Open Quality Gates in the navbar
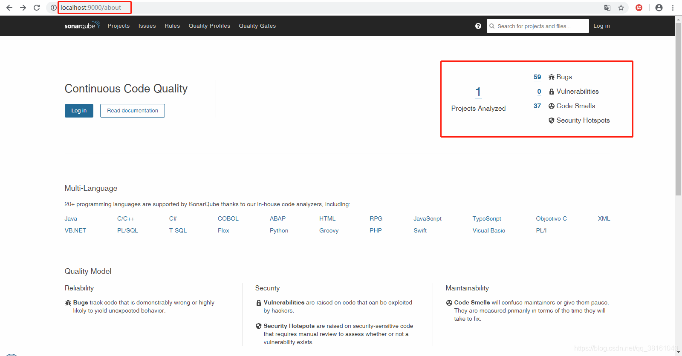 click(x=257, y=26)
